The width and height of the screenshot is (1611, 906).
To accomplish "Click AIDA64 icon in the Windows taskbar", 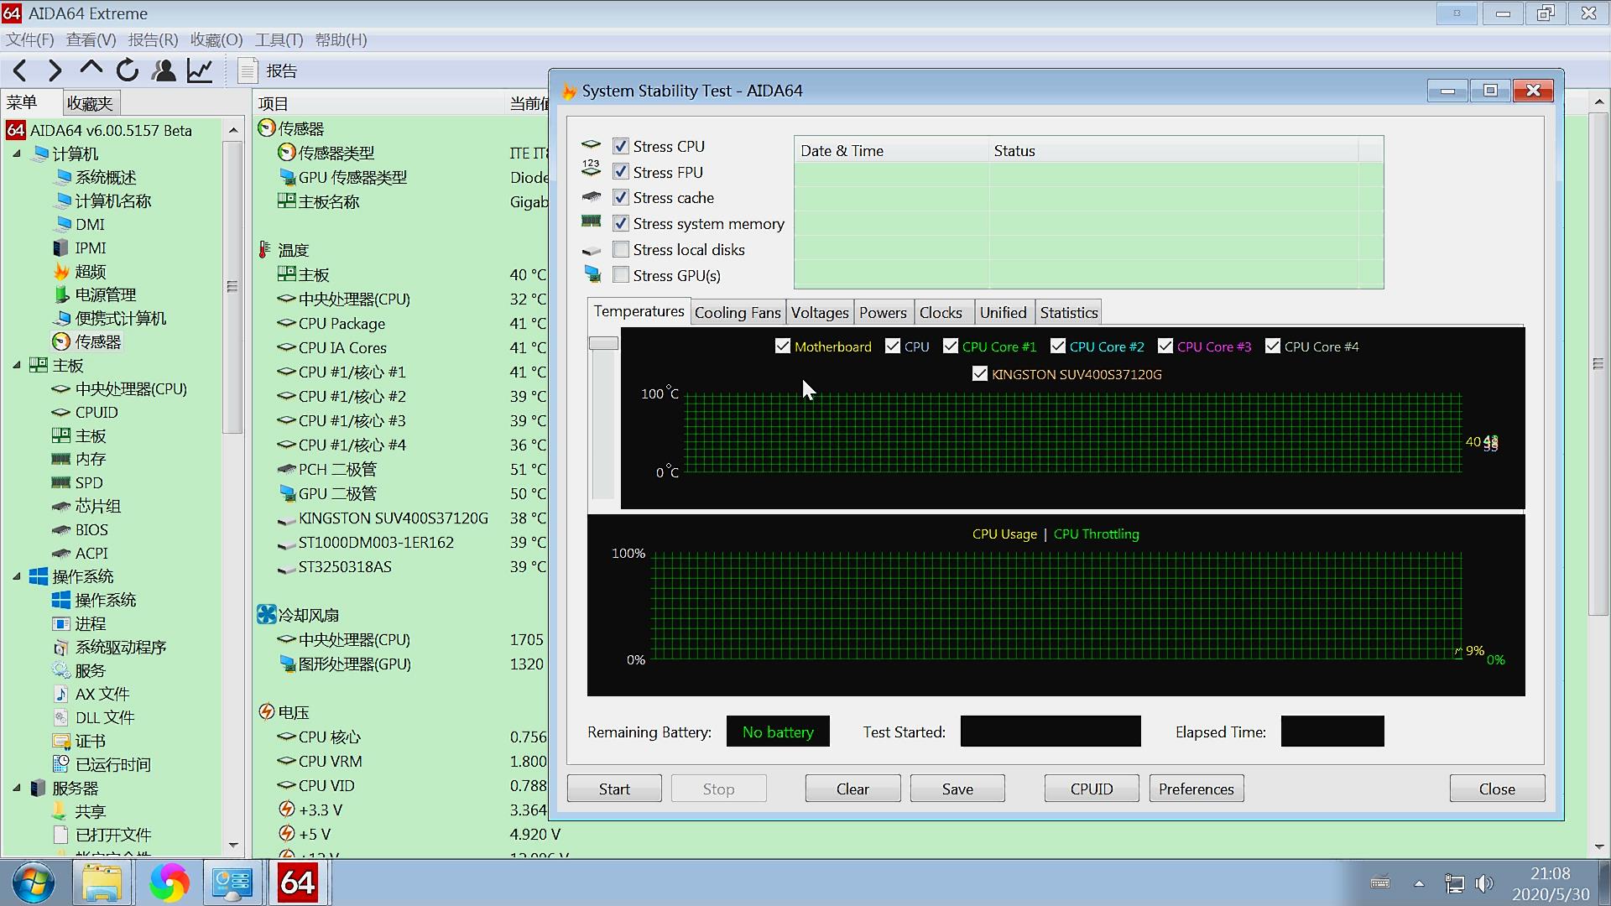I will pyautogui.click(x=298, y=883).
